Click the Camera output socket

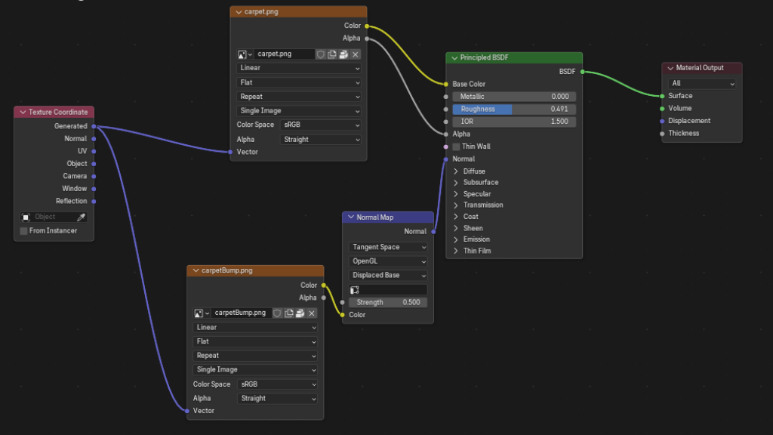tap(94, 176)
